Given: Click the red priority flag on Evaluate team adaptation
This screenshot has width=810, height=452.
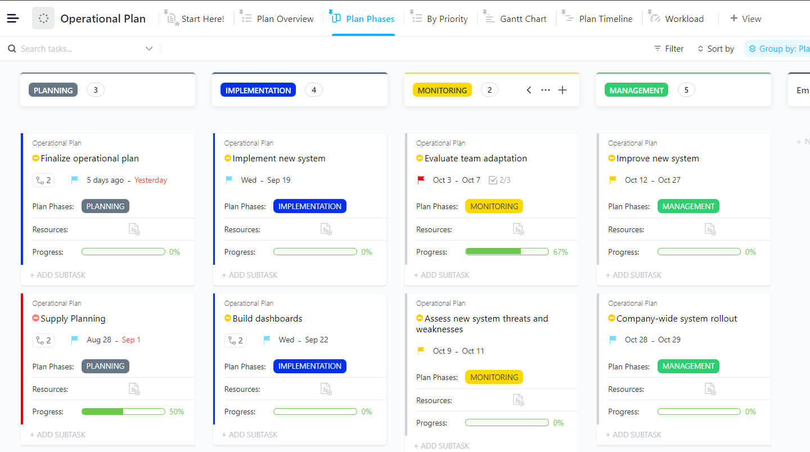Looking at the screenshot, I should point(421,180).
